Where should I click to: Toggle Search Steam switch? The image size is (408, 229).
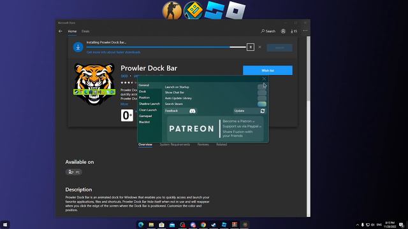point(262,104)
